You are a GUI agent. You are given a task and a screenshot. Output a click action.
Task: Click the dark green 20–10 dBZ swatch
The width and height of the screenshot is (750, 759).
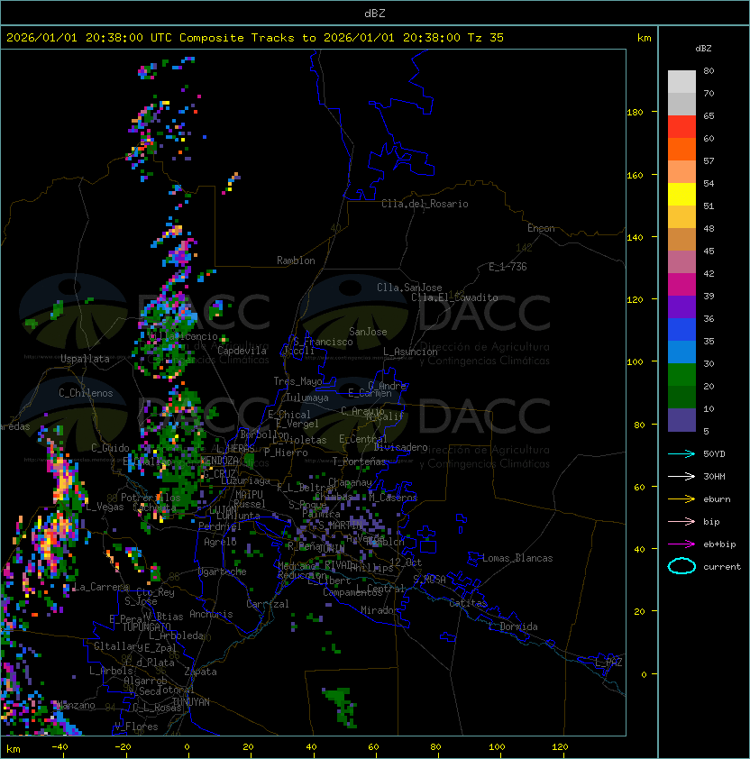tap(681, 397)
